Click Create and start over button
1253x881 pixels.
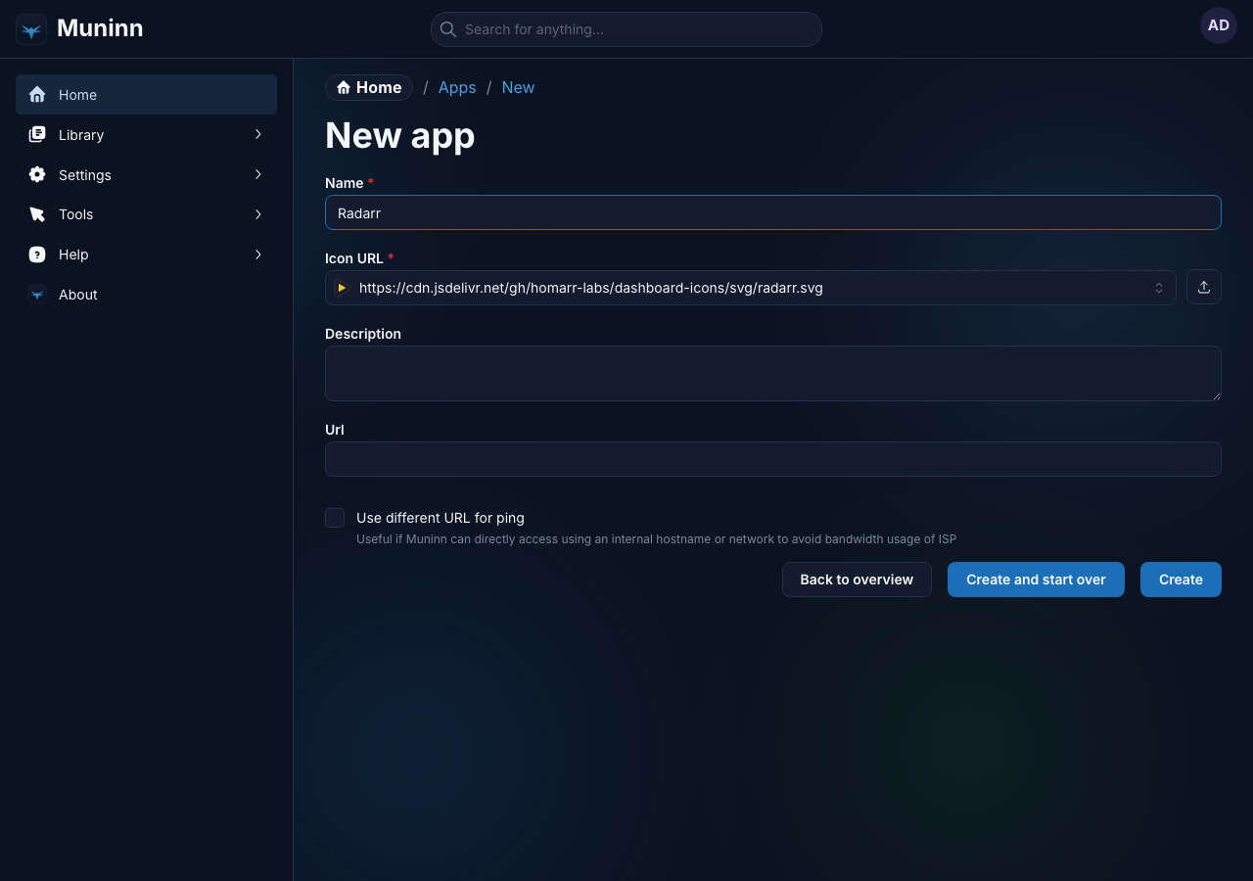click(x=1036, y=580)
